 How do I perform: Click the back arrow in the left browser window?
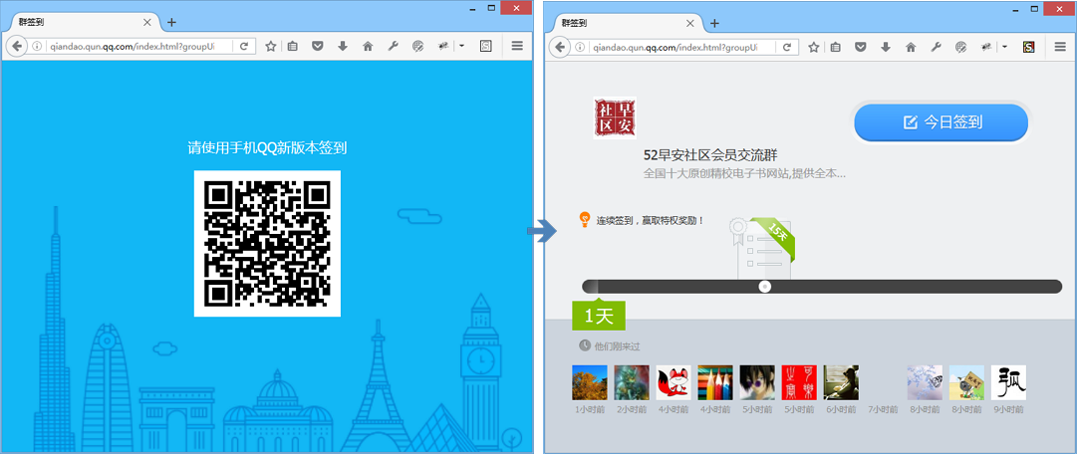[x=17, y=46]
